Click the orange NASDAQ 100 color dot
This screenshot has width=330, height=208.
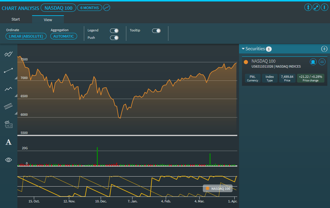pyautogui.click(x=246, y=62)
